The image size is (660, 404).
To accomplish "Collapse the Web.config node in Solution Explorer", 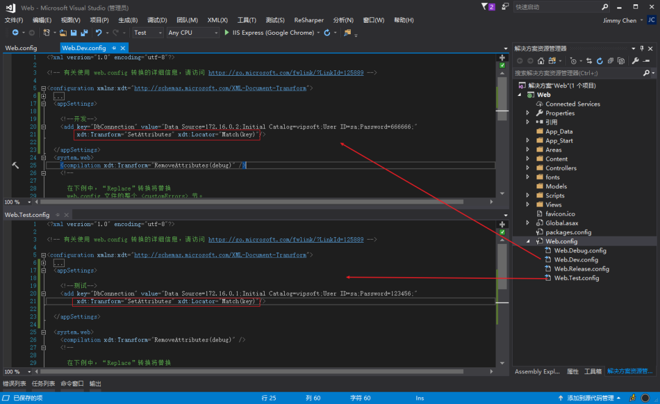I will tap(528, 241).
